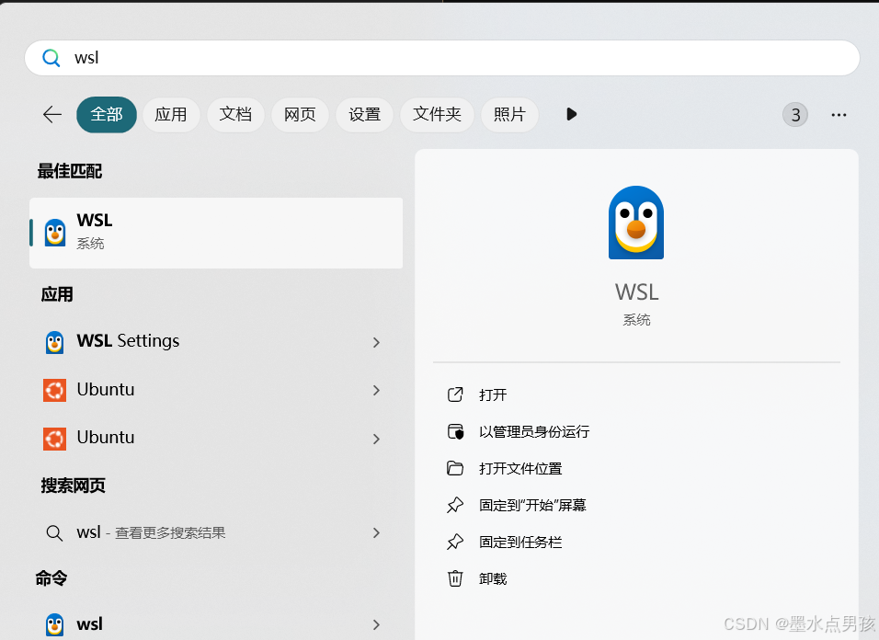879x640 pixels.
Task: Click the WSL title in details pane
Action: tap(636, 292)
